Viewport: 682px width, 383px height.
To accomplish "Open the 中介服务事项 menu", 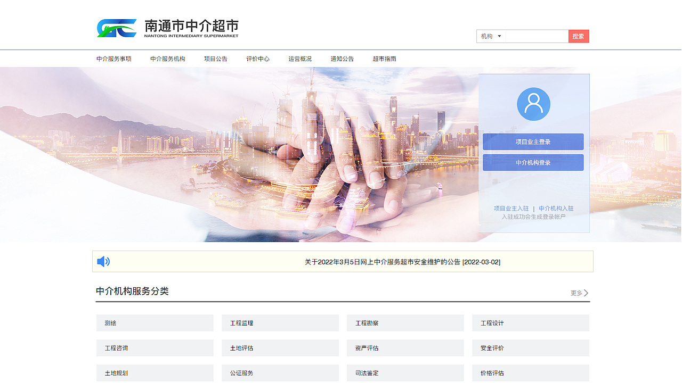I will click(x=113, y=59).
